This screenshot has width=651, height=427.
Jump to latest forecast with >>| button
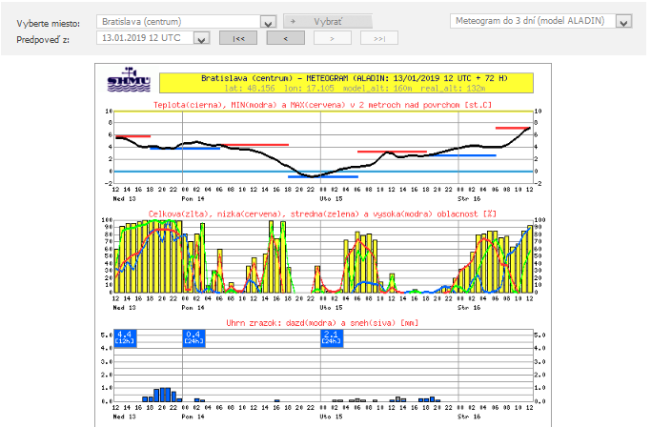coord(379,38)
